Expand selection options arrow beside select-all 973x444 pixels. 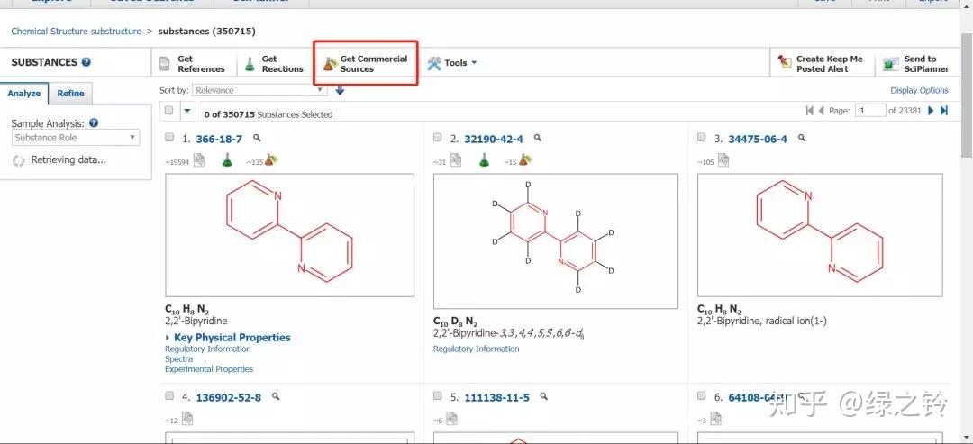tap(187, 111)
